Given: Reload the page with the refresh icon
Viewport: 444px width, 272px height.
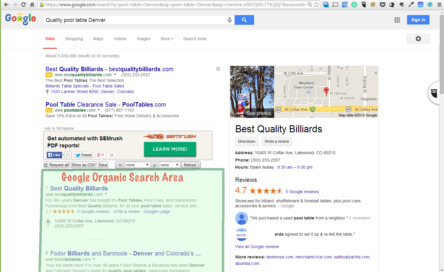Looking at the screenshot, I should click(x=23, y=4).
